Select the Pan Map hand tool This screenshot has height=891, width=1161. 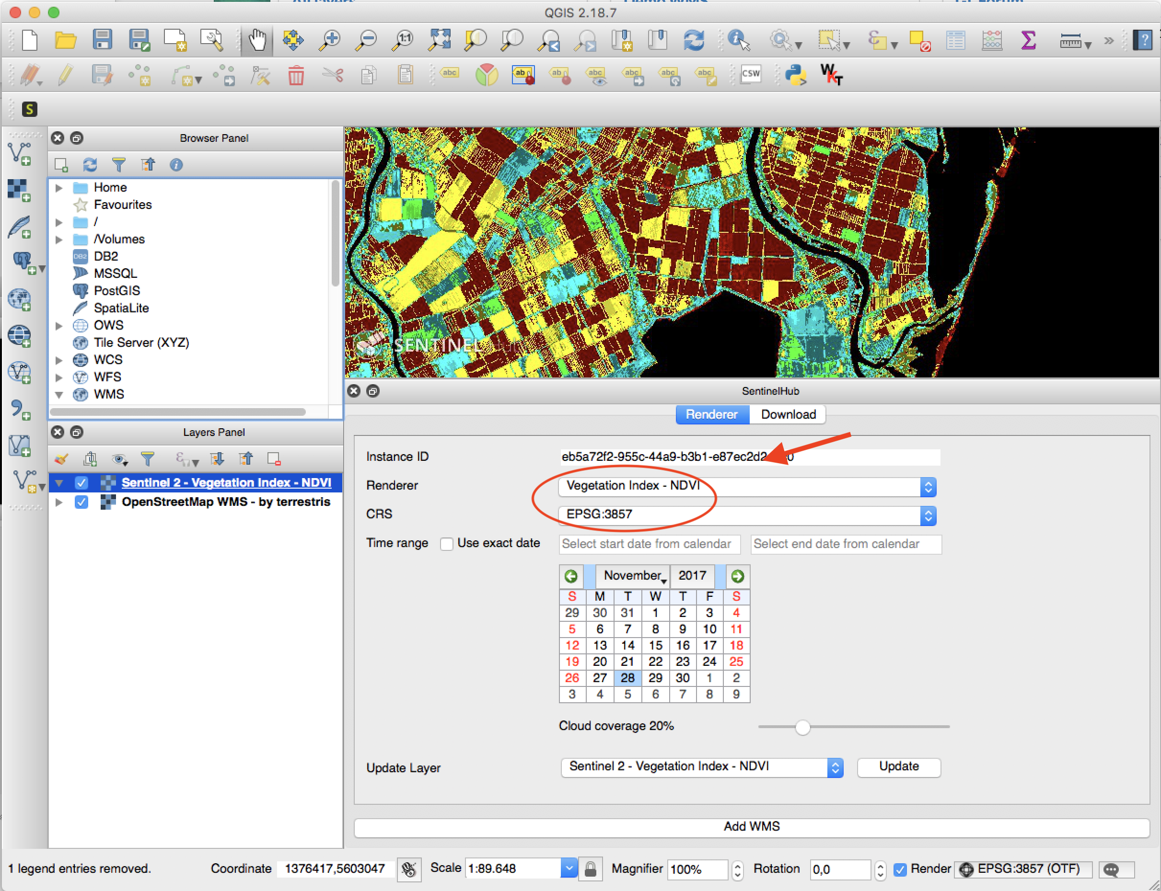click(257, 40)
